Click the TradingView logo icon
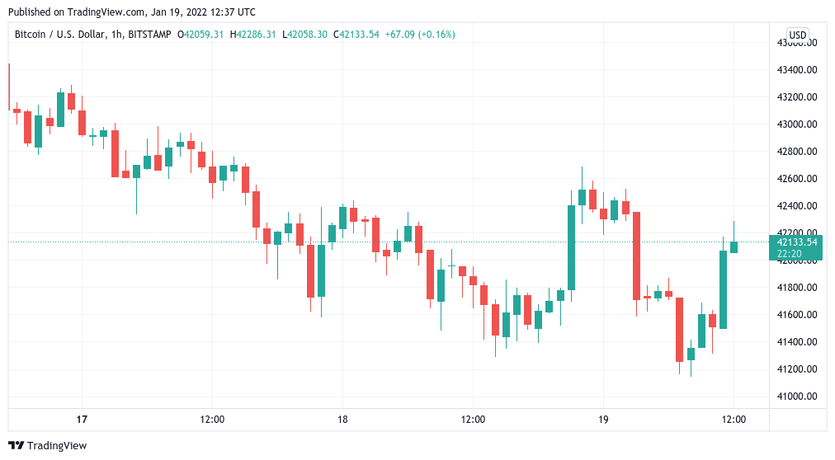The height and width of the screenshot is (460, 835). [16, 446]
